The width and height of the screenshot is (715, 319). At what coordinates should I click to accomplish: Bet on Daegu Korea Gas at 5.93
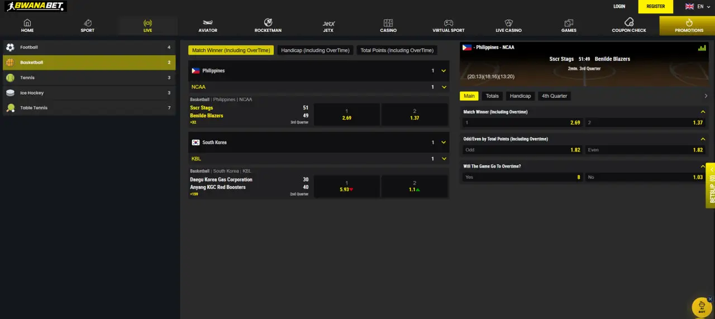tap(347, 186)
